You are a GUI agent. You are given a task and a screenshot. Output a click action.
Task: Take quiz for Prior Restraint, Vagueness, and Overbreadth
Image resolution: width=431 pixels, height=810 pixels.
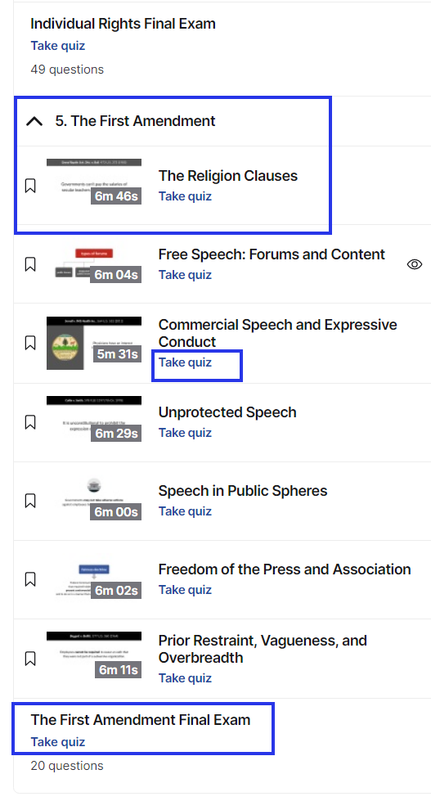[x=186, y=678]
